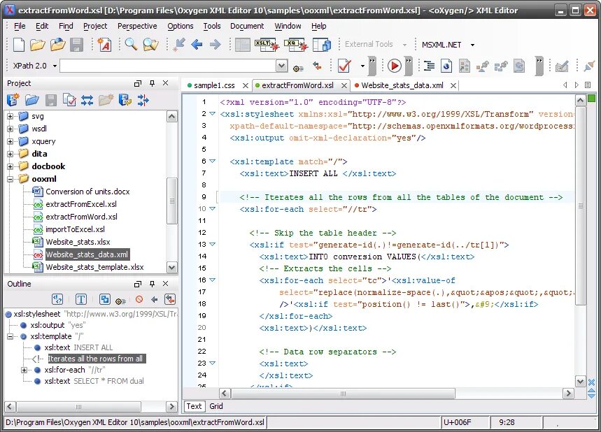Image resolution: width=601 pixels, height=432 pixels.
Task: Toggle the 'T' show-text button in Outline
Action: click(x=81, y=299)
